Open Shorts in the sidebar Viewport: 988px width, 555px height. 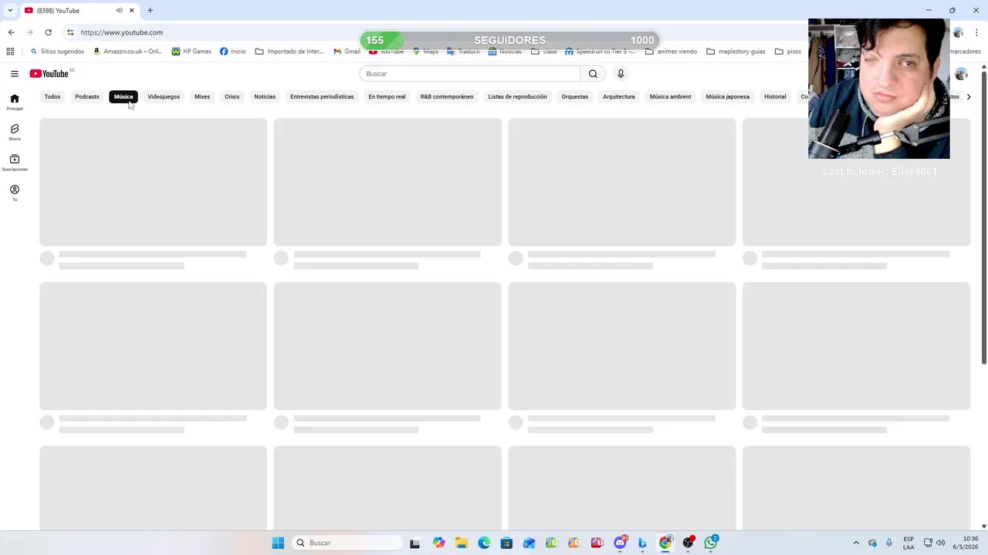[15, 132]
